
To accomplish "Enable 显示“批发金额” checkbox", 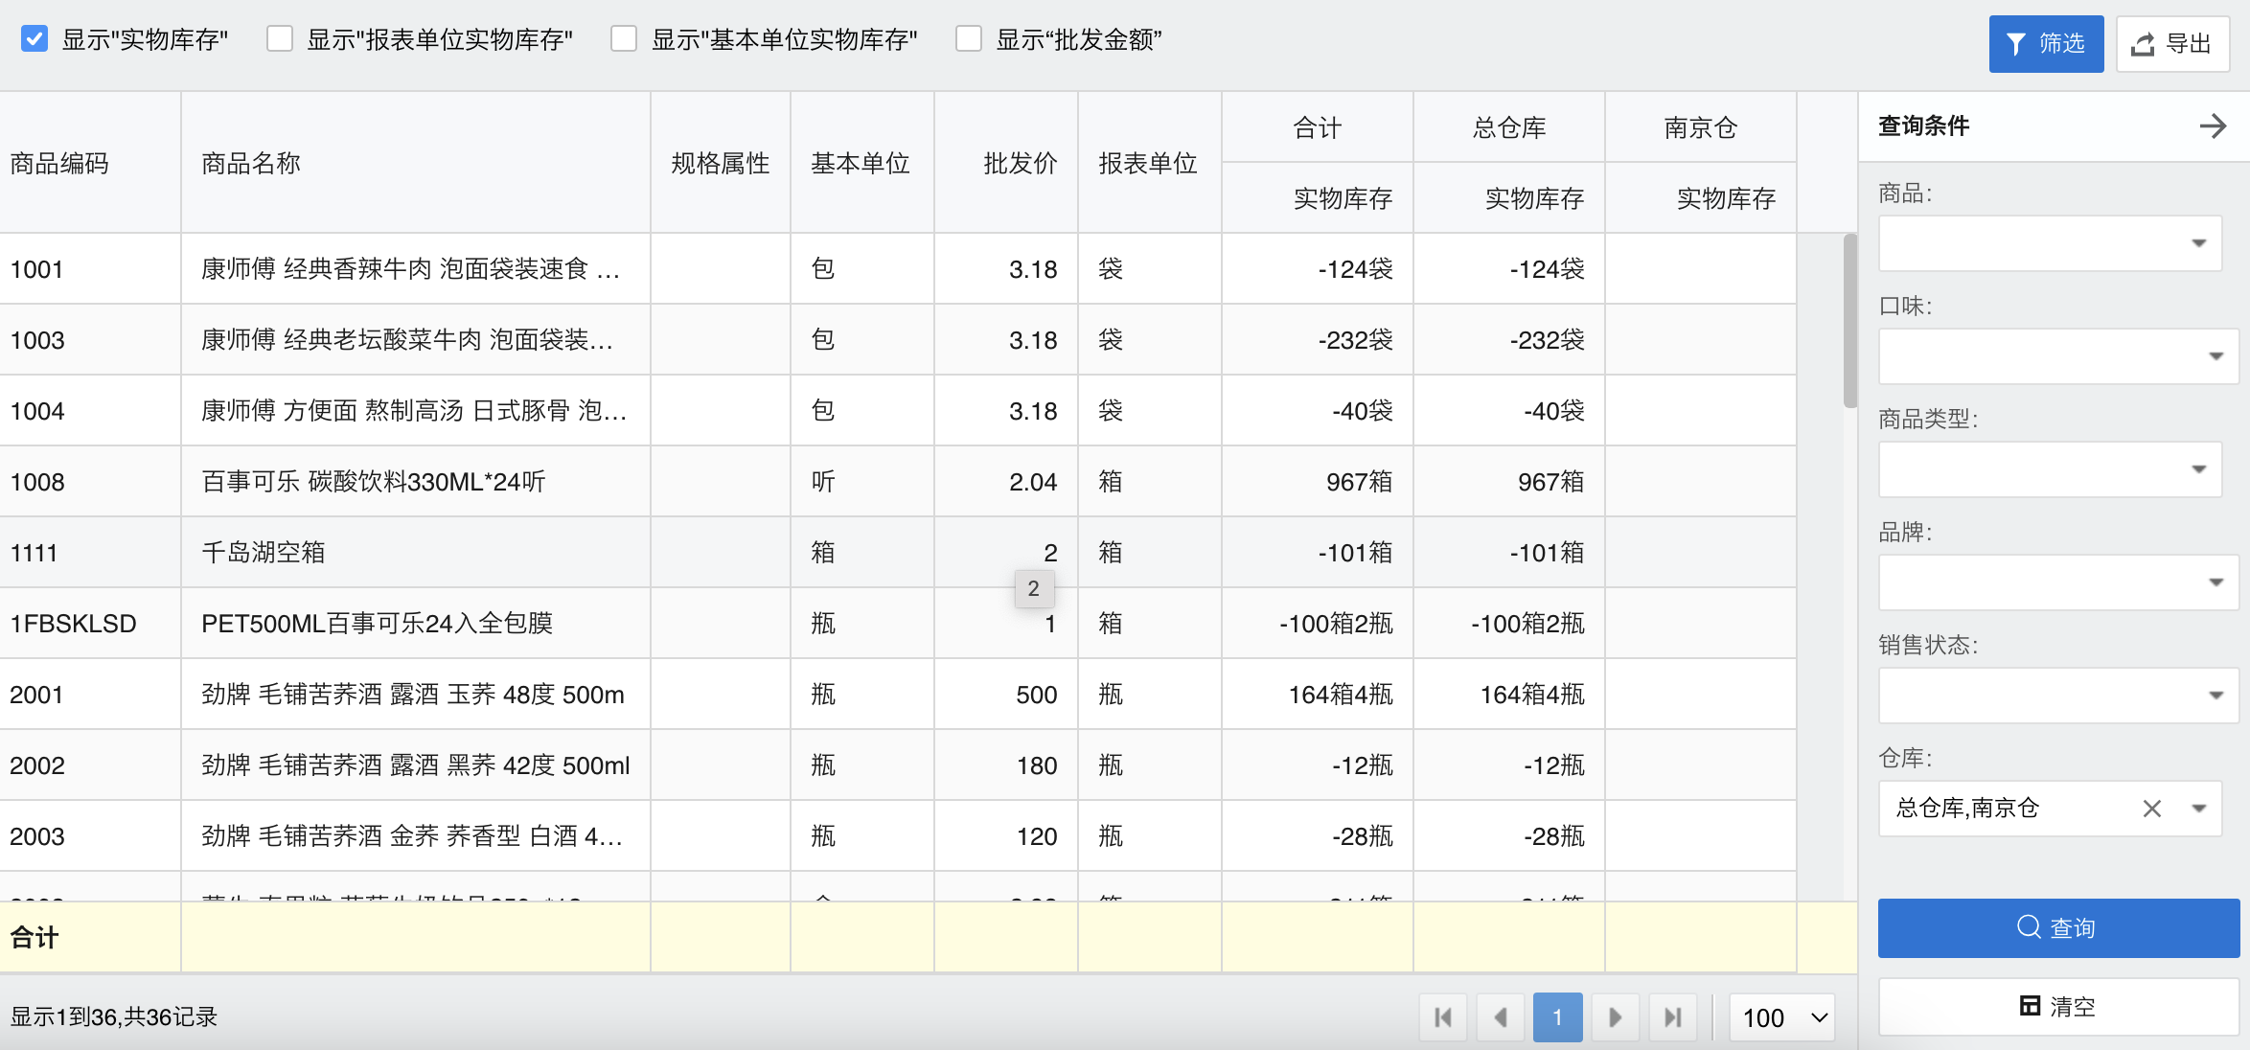I will point(969,39).
